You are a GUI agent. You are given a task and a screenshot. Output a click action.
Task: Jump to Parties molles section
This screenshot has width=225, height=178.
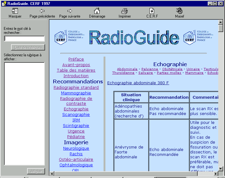click(x=169, y=73)
